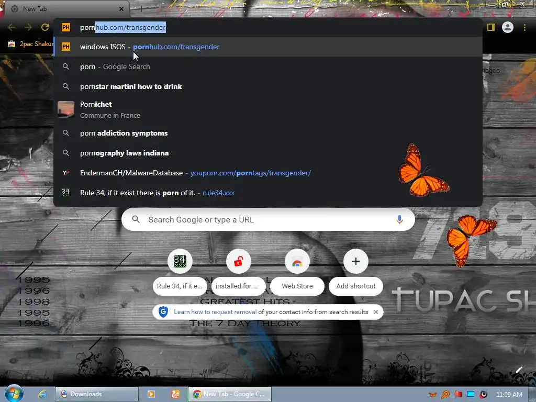This screenshot has width=536, height=402.
Task: Select the 'addiction symptoms' suggestion
Action: (268, 133)
